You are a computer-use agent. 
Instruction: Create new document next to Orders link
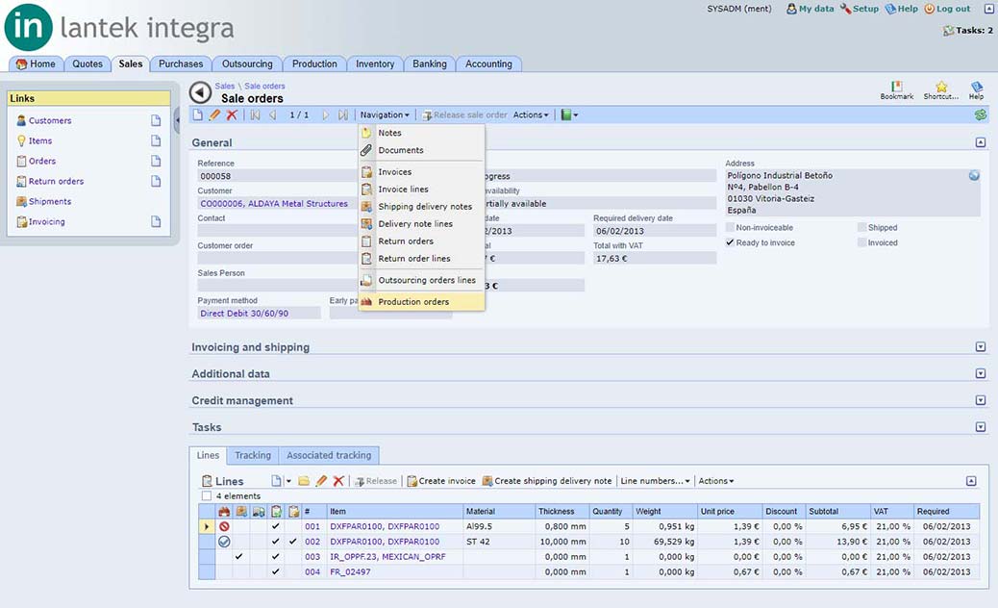(156, 161)
